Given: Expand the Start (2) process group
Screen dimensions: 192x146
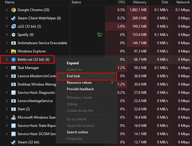Looking at the screenshot, I should pos(7,109).
